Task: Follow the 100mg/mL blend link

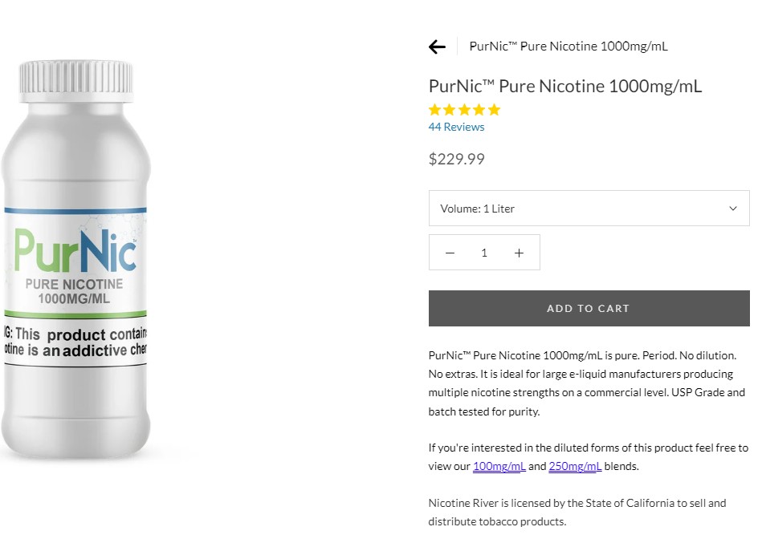Action: (499, 466)
